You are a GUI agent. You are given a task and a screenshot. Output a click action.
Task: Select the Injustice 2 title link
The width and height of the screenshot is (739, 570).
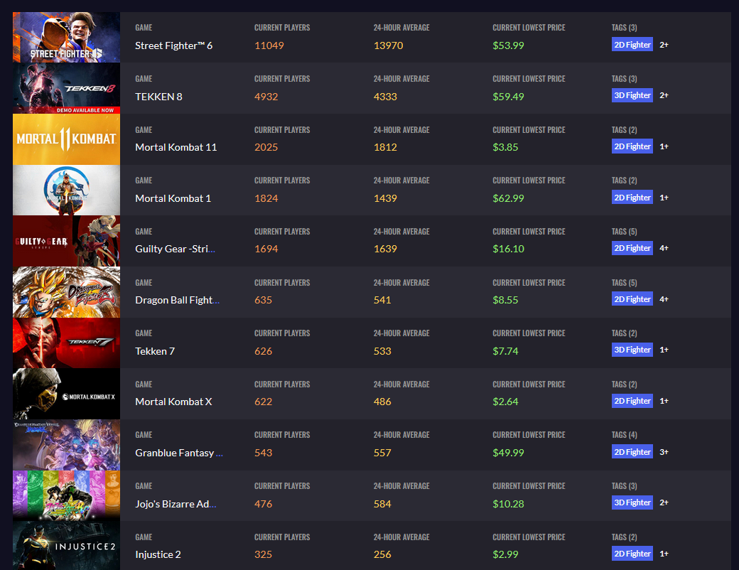158,554
